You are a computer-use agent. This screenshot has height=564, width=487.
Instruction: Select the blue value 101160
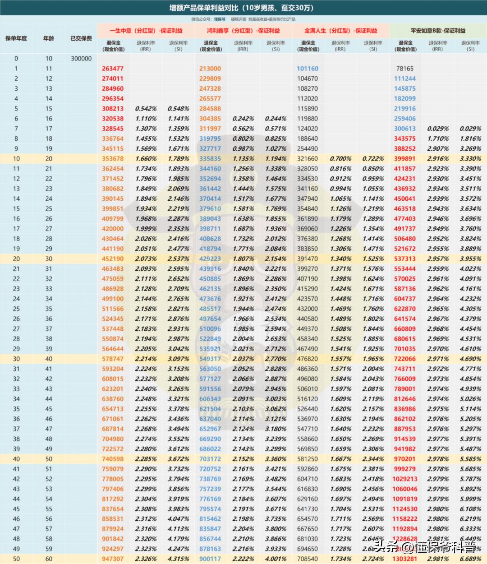coord(308,69)
